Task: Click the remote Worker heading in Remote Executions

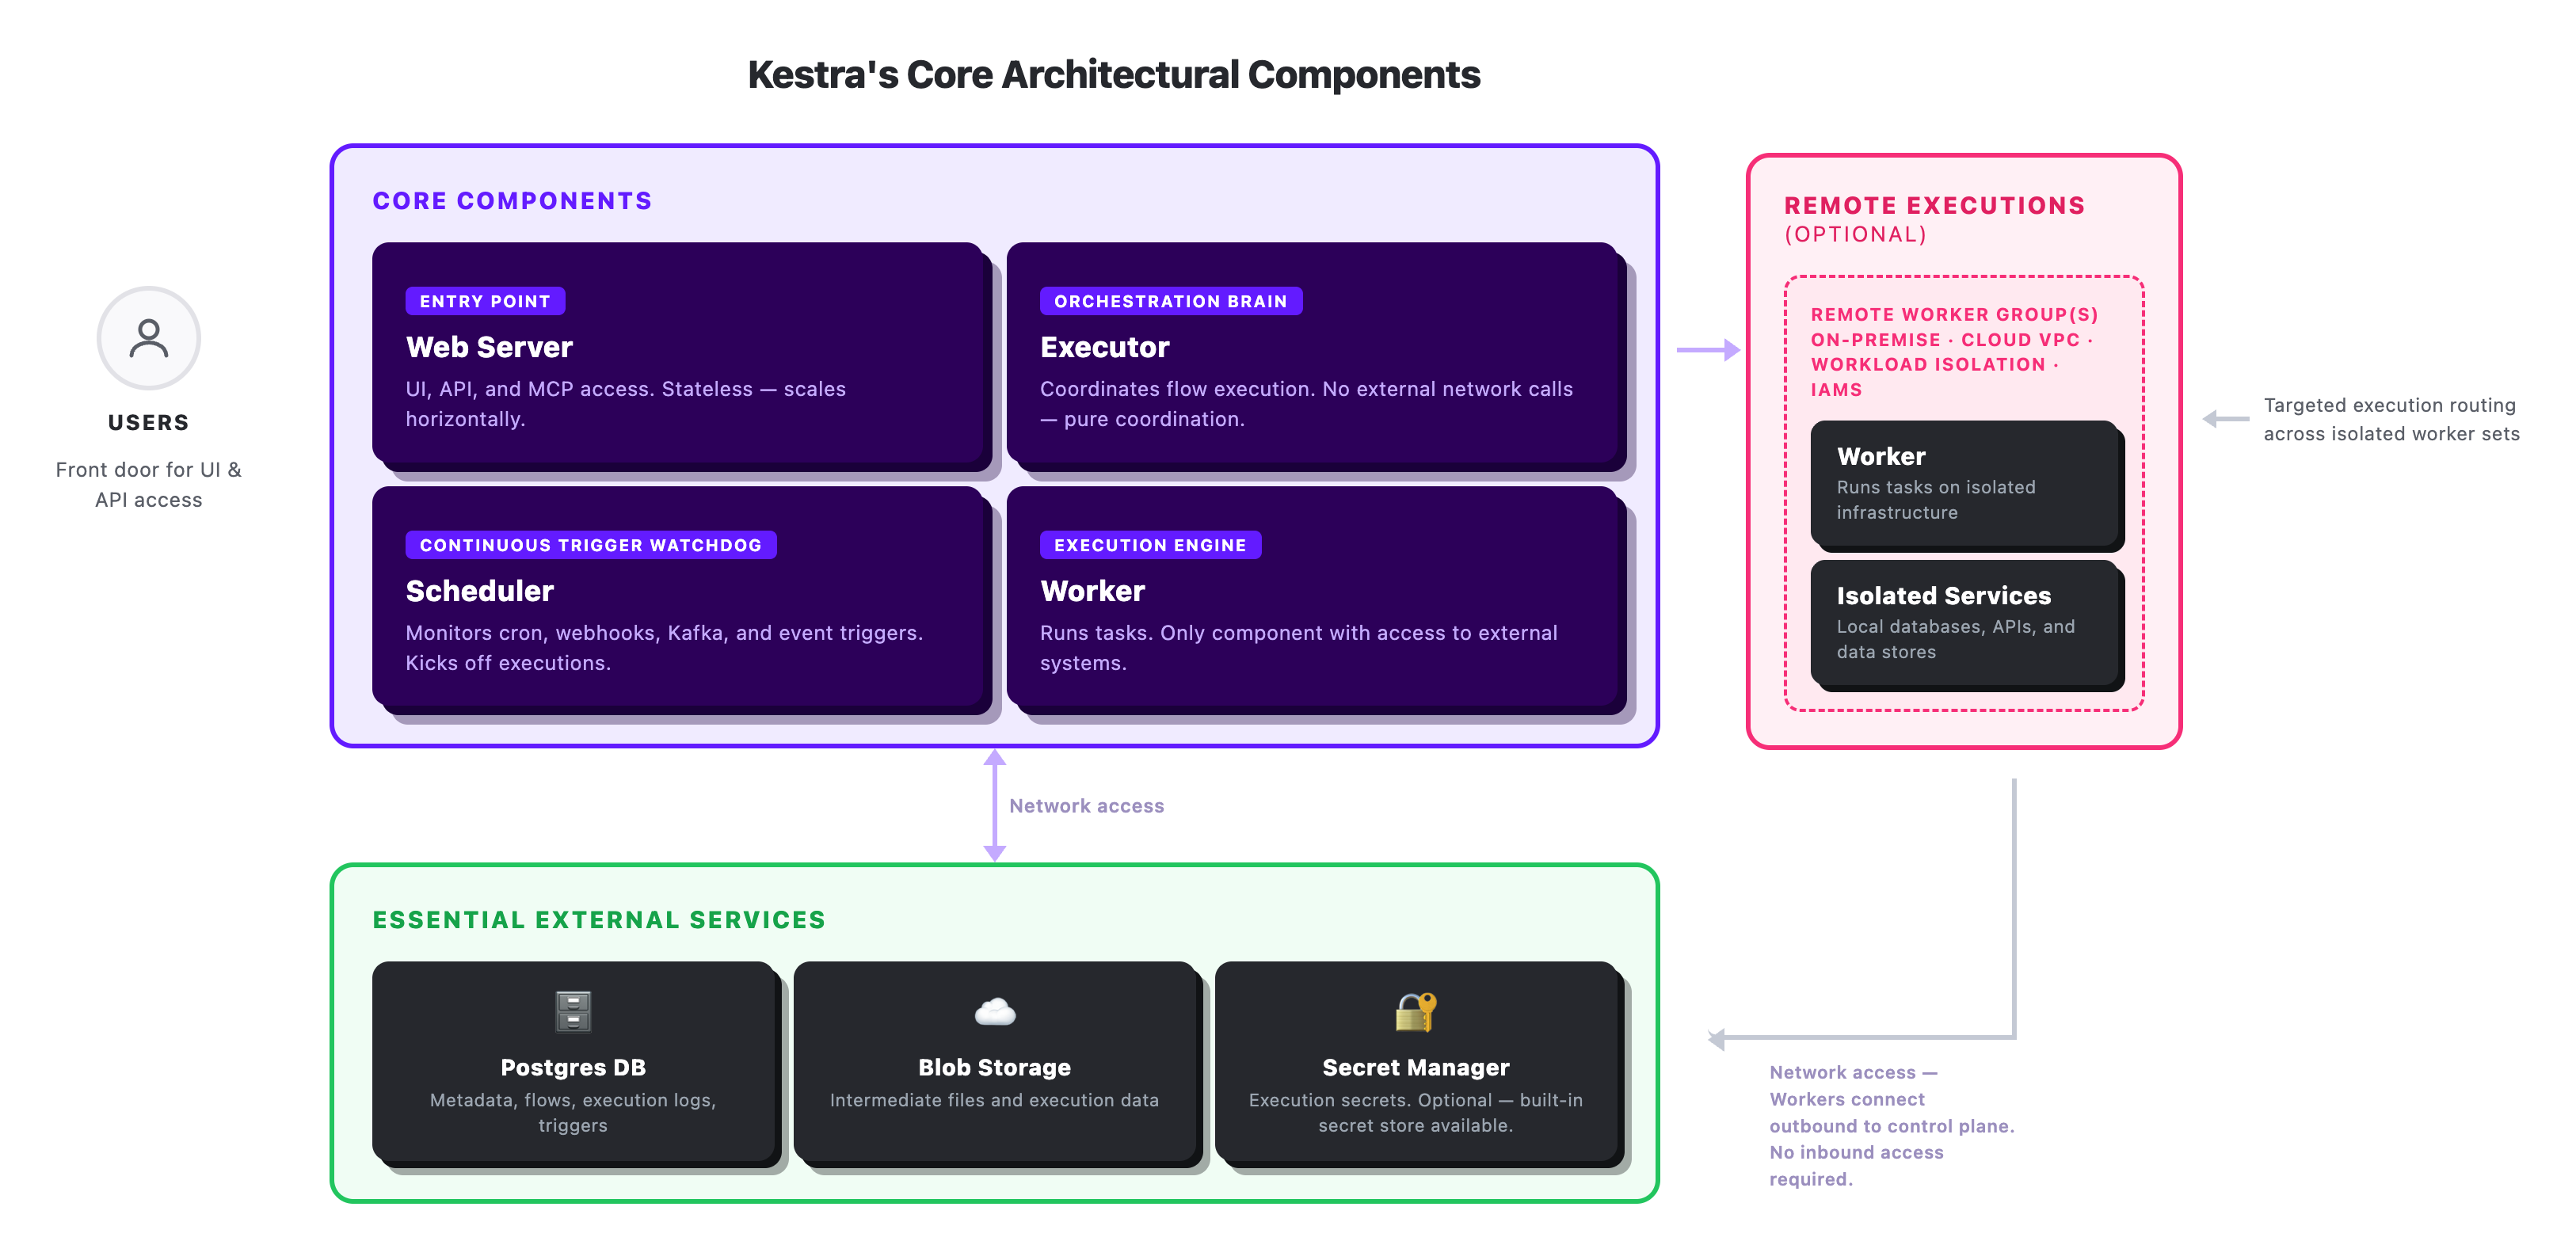Action: tap(1881, 456)
